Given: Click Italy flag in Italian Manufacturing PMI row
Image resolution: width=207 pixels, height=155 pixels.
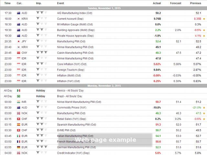Looking at the screenshot, I should 19,136.
